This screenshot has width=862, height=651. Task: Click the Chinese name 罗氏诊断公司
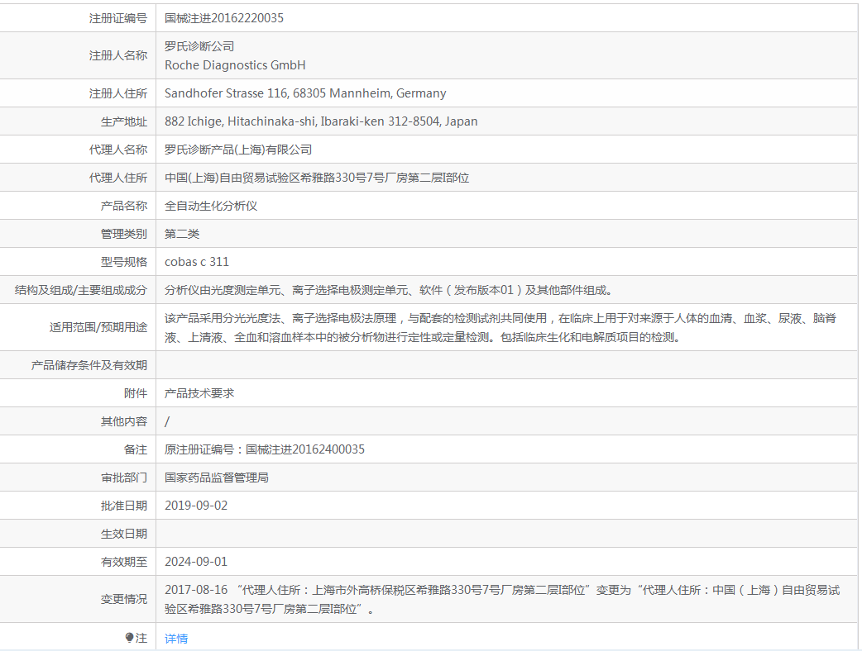[x=199, y=46]
